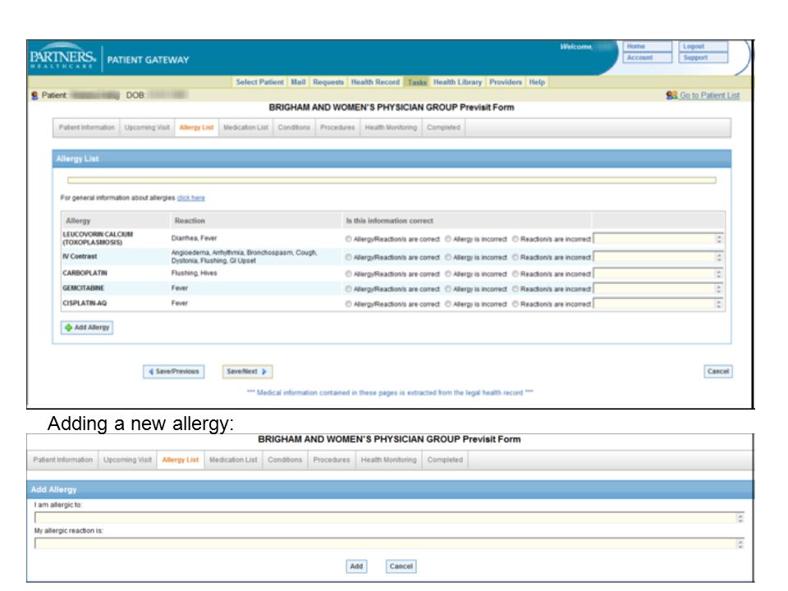Go to the Providers menu item
Screen dimensions: 788x591
[506, 82]
